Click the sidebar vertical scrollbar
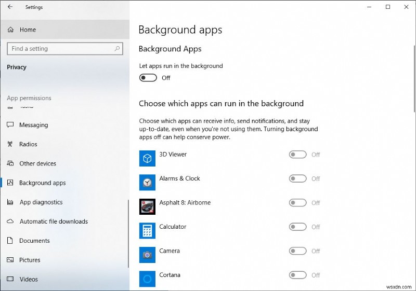This screenshot has height=291, width=416. (x=128, y=233)
